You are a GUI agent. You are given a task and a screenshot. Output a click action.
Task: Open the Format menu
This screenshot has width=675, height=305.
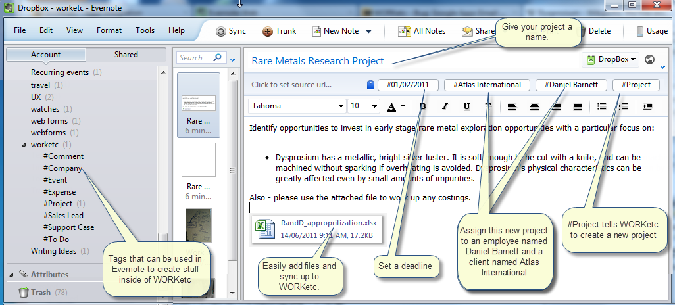[x=109, y=30]
